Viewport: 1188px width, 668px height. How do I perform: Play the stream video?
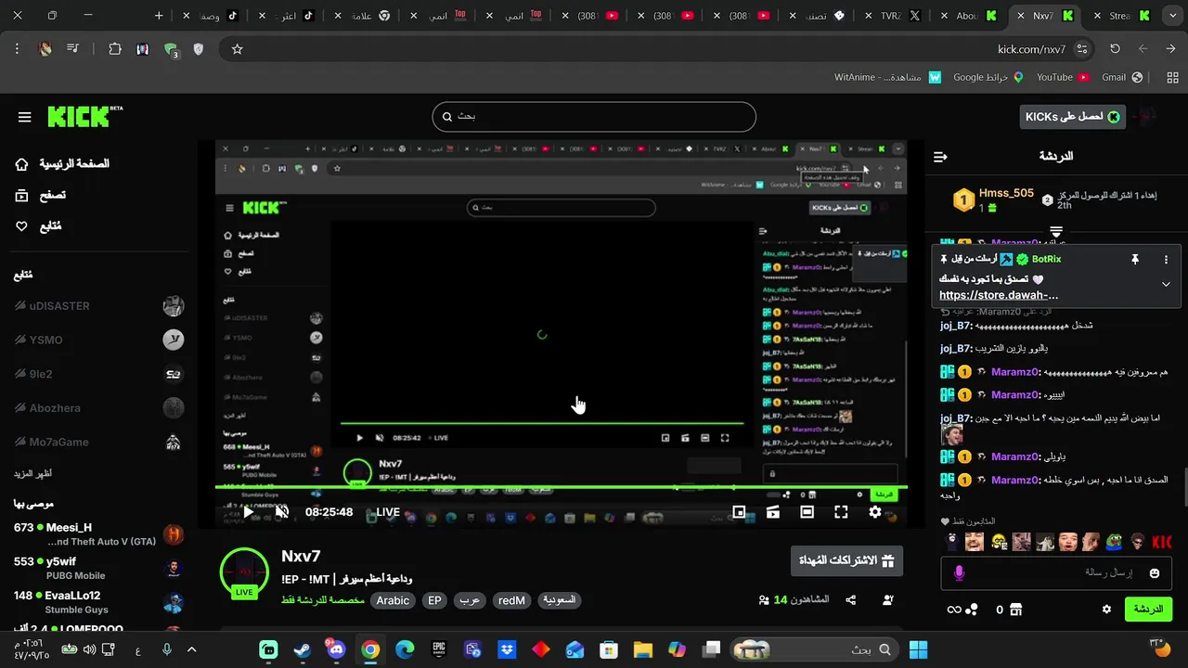coord(248,512)
